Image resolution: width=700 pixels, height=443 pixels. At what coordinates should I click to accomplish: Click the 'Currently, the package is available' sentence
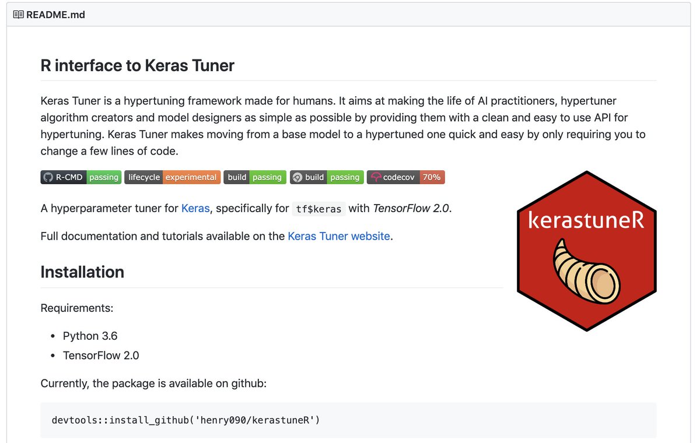pos(153,384)
